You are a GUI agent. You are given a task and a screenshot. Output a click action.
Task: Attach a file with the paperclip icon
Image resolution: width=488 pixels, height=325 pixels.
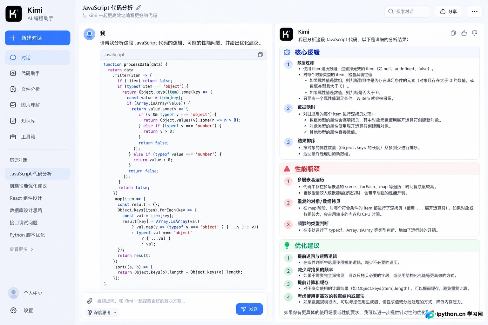pos(90,301)
